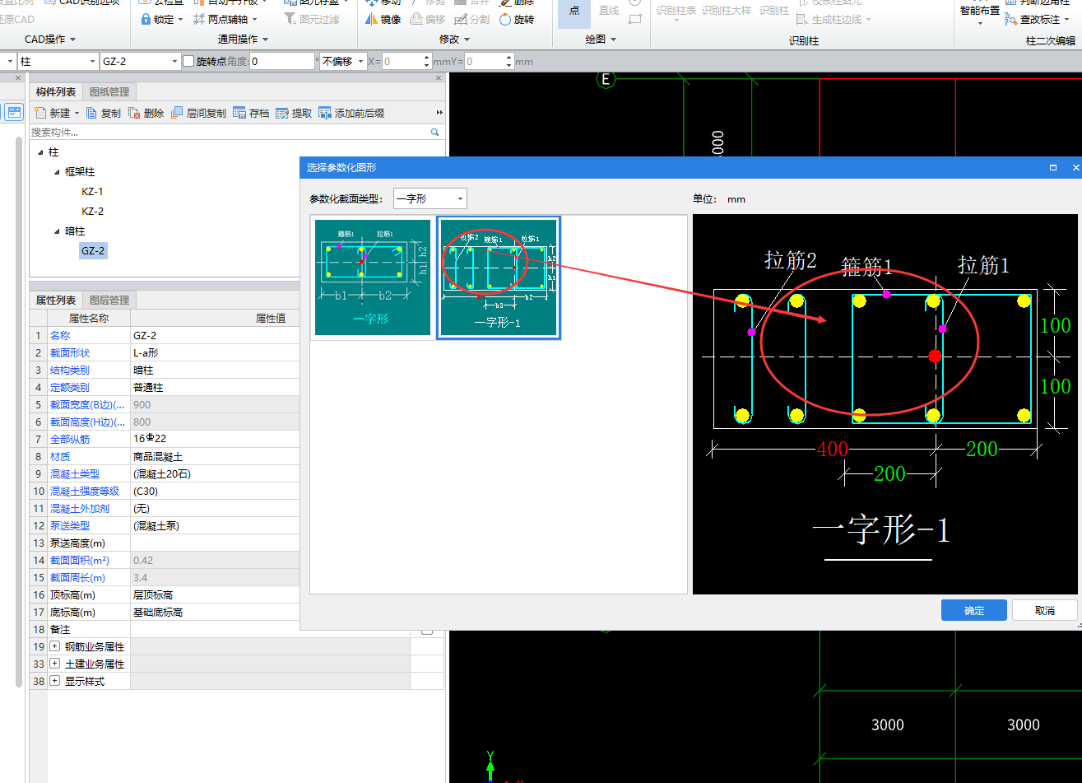Open the 智能布置 dropdown arrow

tap(980, 23)
